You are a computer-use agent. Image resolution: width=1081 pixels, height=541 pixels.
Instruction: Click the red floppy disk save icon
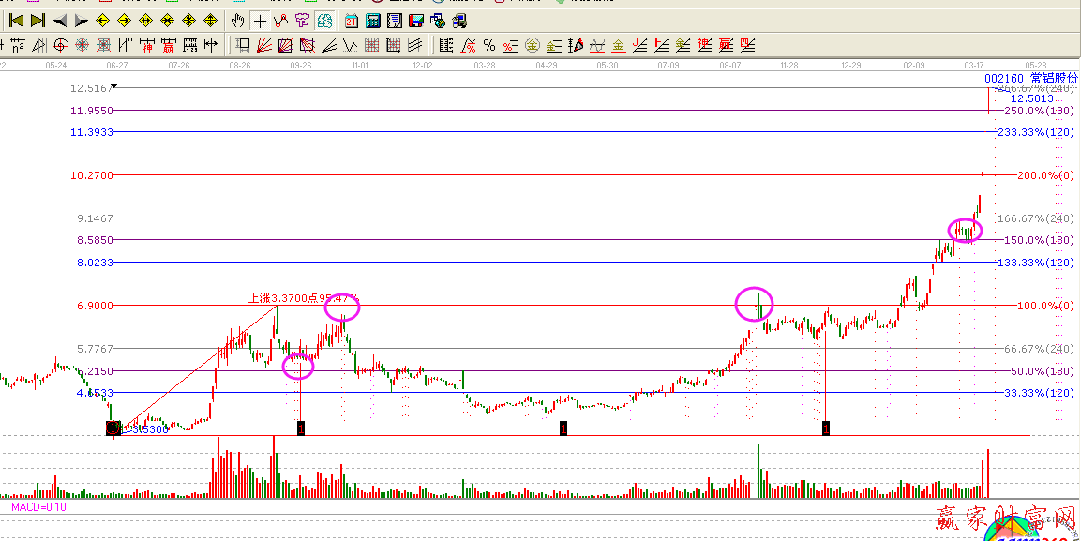coord(416,20)
